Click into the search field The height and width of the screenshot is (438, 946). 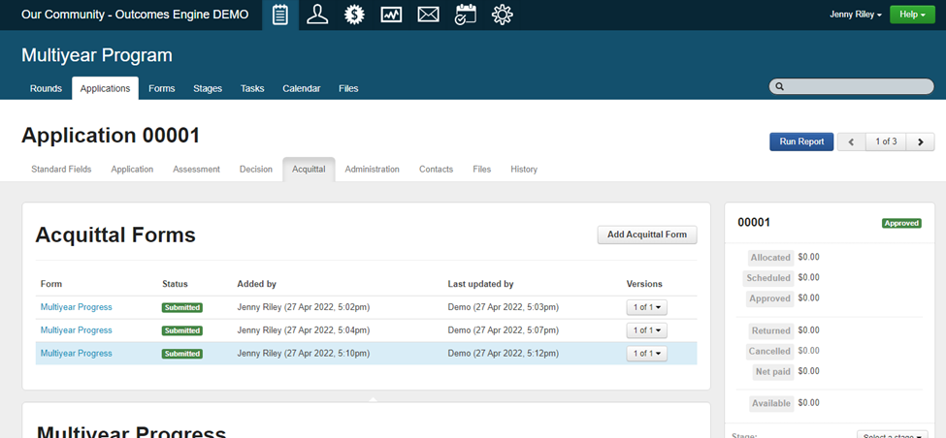click(852, 87)
